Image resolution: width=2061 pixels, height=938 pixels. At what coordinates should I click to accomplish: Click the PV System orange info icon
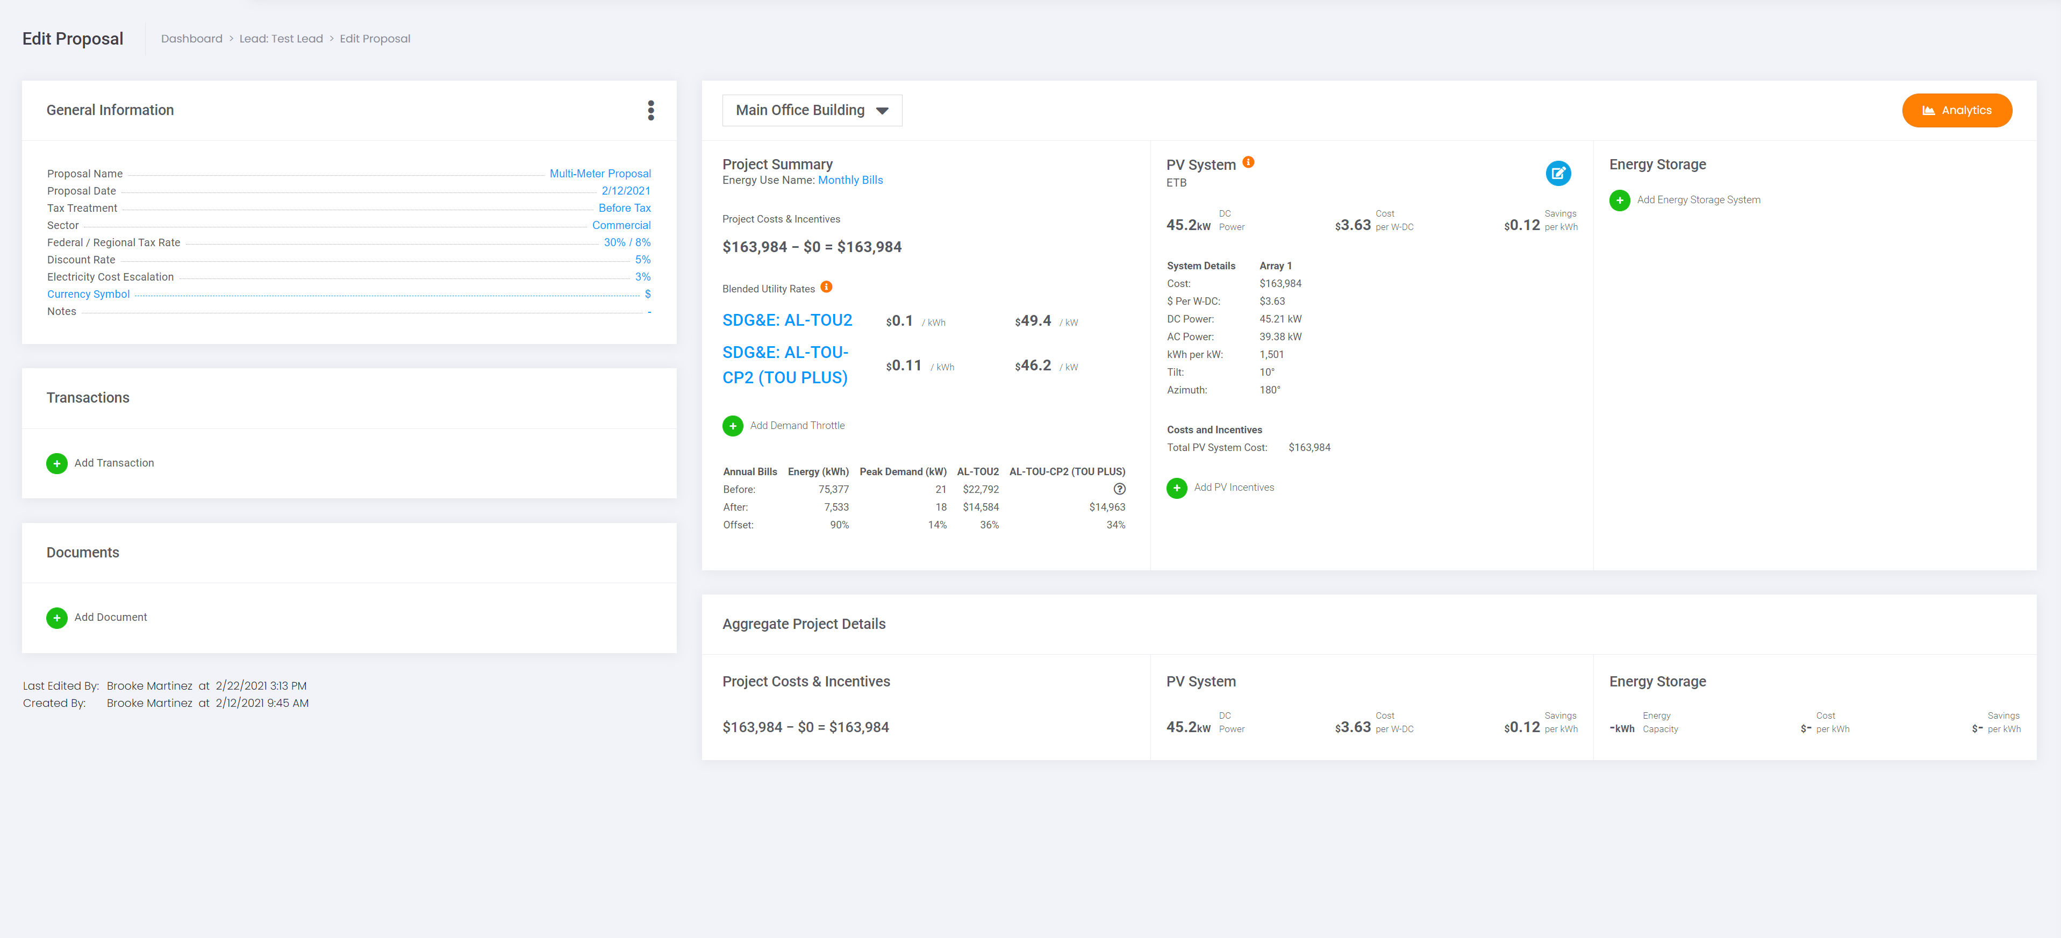1248,162
